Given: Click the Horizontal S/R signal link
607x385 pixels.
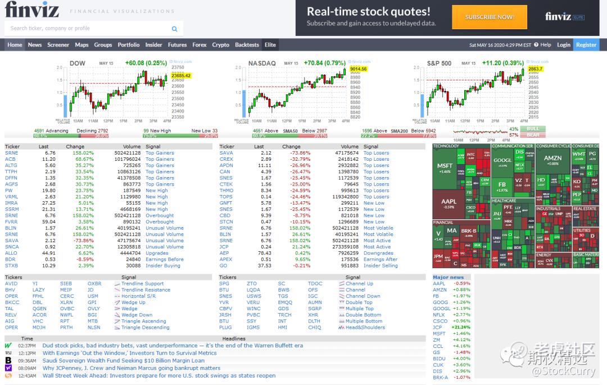Looking at the screenshot, I should [139, 296].
